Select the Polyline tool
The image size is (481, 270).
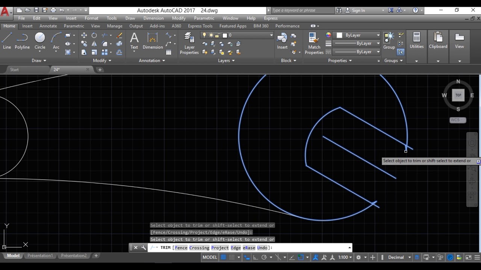click(x=22, y=40)
